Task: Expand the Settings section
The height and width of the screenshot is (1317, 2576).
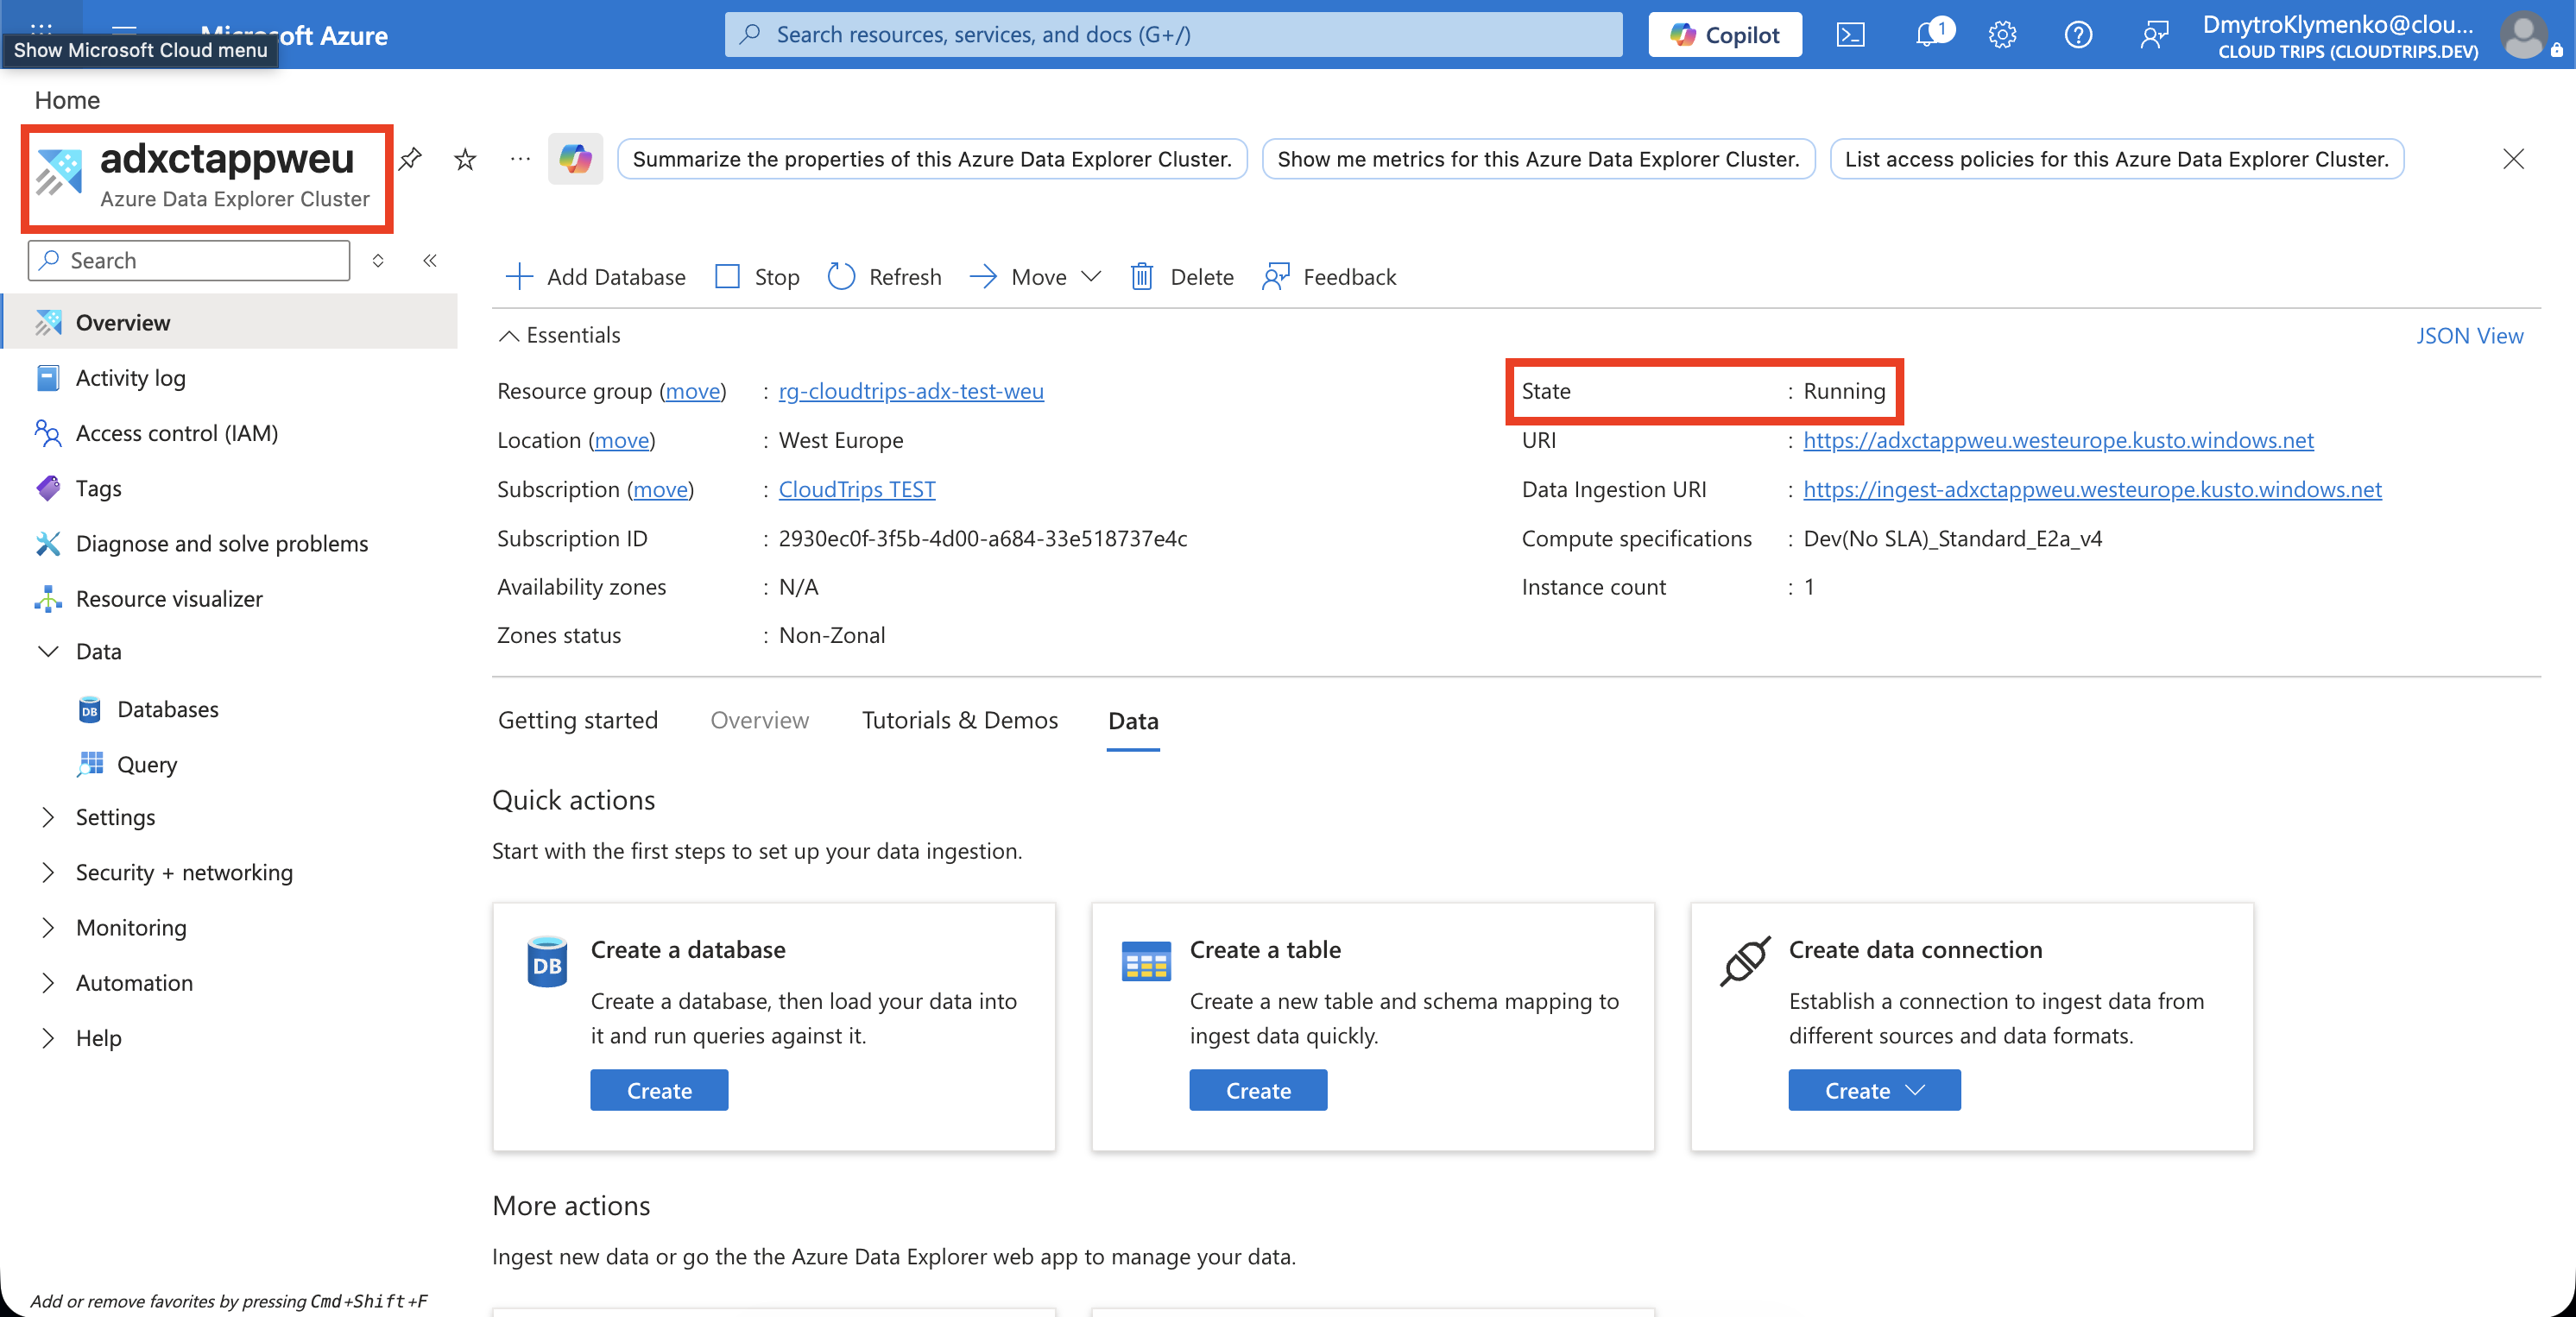Action: 47,817
